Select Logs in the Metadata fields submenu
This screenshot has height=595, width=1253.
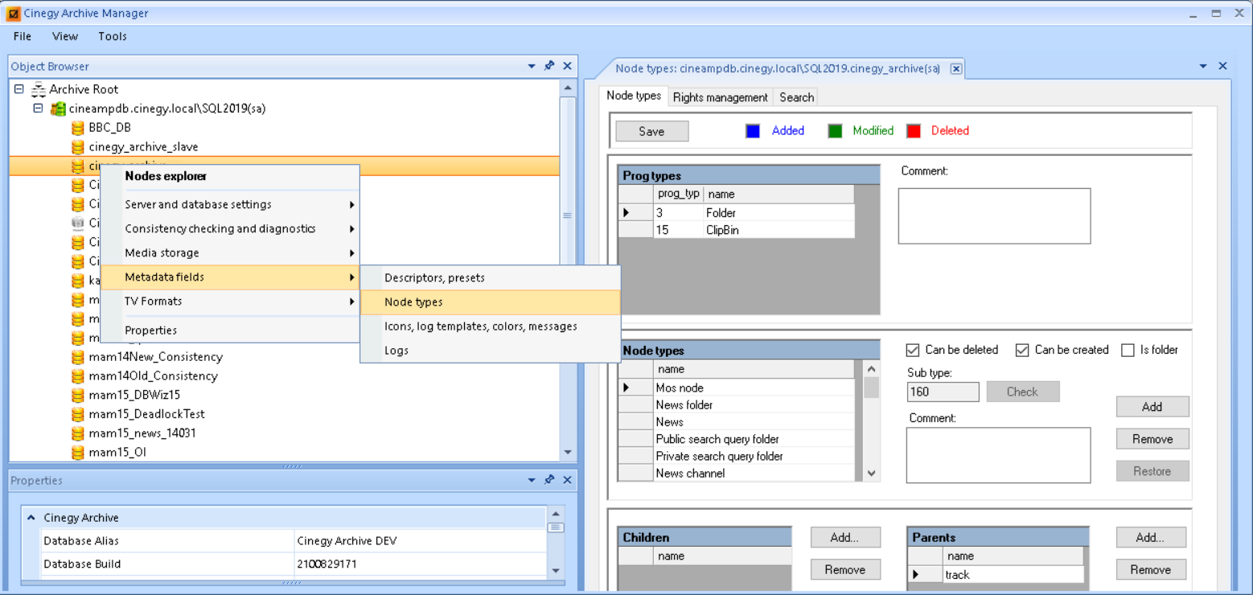pos(491,351)
